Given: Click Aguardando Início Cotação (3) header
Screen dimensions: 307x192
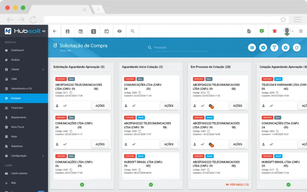Looking at the screenshot, I should pyautogui.click(x=142, y=67).
